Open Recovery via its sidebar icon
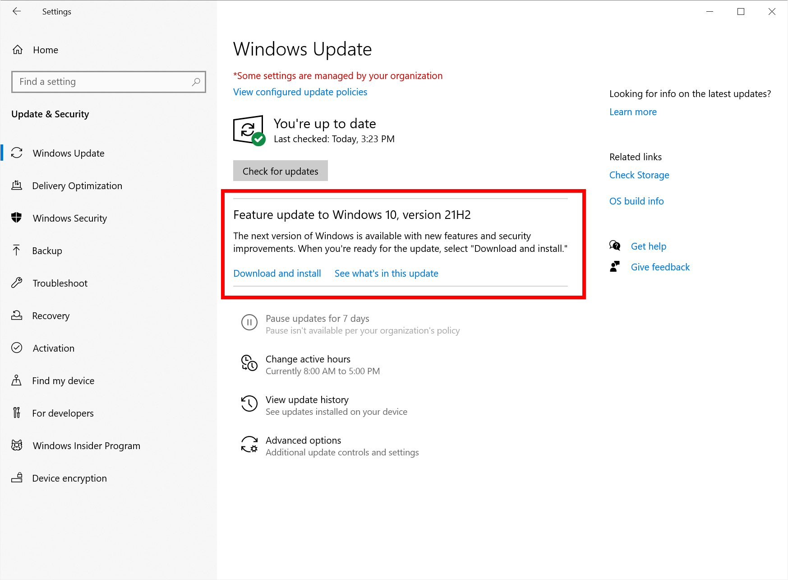 17,316
